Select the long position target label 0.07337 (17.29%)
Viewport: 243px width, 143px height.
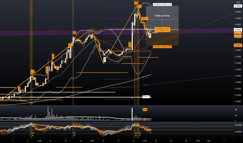click(162, 5)
